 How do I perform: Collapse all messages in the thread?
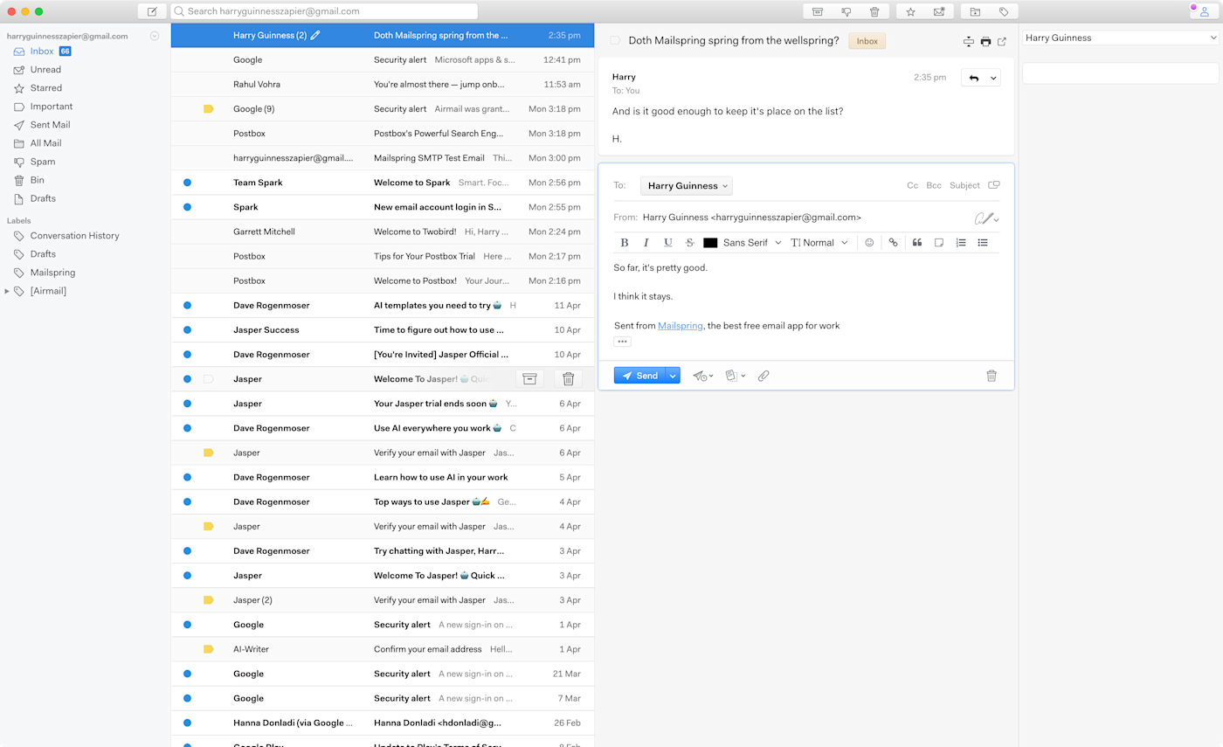coord(968,41)
